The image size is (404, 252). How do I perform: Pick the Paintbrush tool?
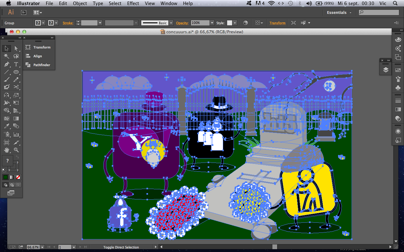[6, 79]
